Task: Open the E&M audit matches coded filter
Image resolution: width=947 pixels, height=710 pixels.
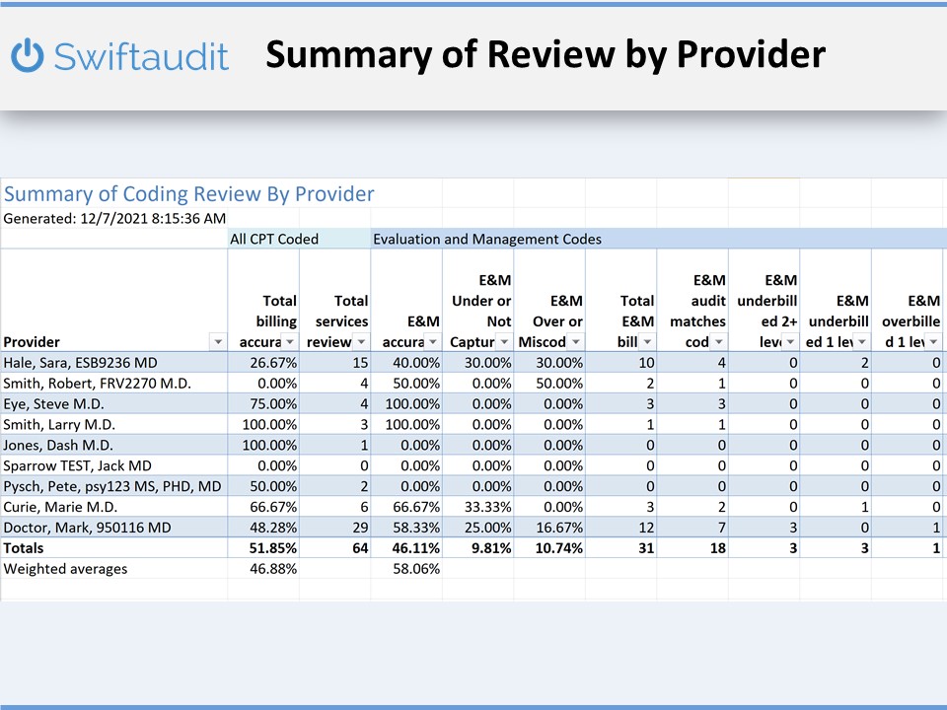Action: tap(718, 341)
